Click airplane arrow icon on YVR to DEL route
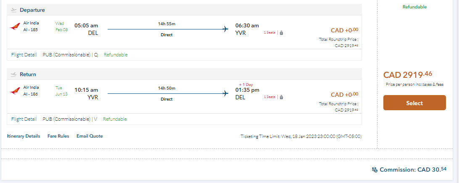 225,93
